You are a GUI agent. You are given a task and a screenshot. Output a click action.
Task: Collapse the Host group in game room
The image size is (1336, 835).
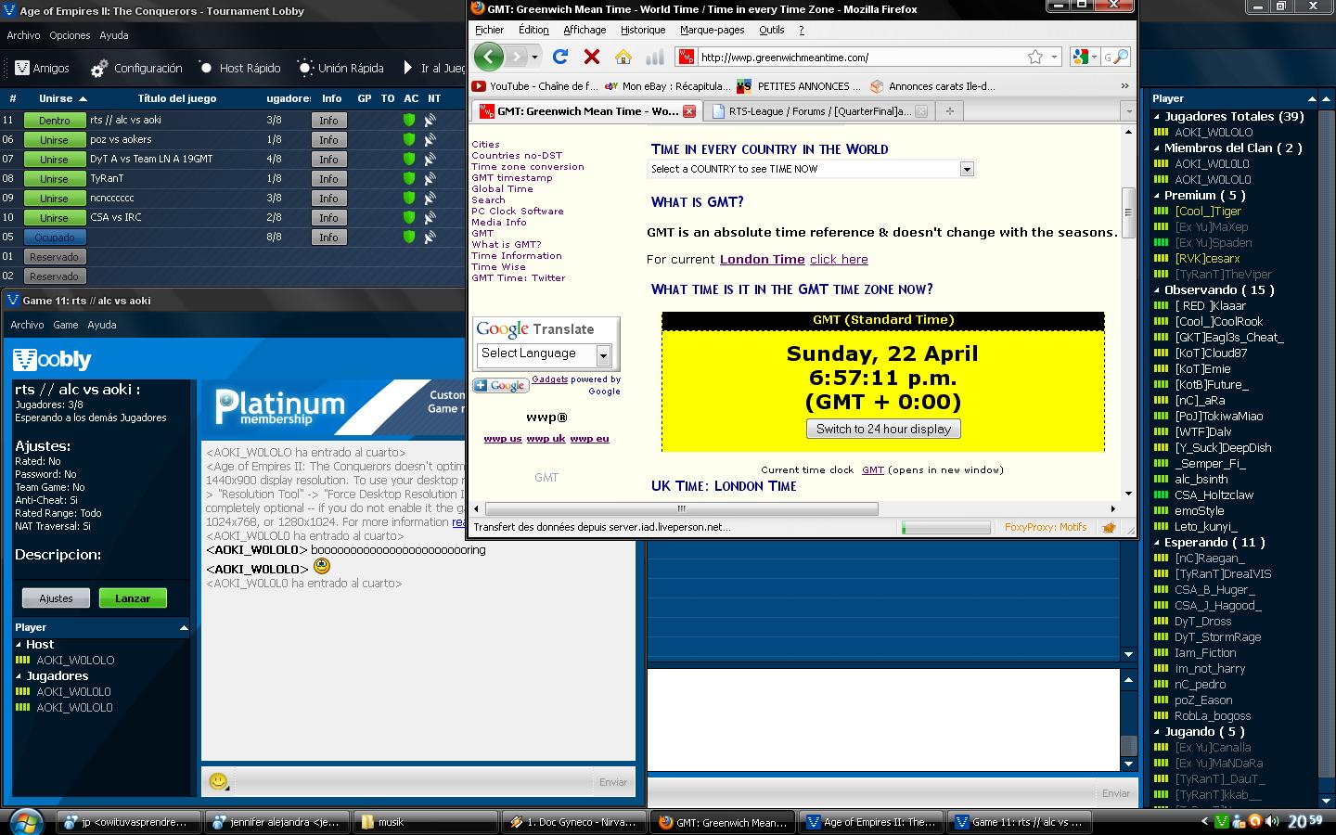tap(19, 645)
